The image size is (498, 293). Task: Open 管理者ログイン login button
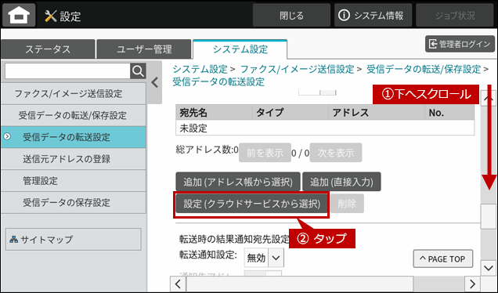[x=460, y=44]
